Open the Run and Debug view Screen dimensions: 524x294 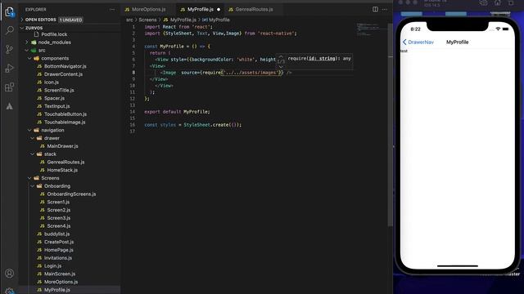tap(9, 69)
